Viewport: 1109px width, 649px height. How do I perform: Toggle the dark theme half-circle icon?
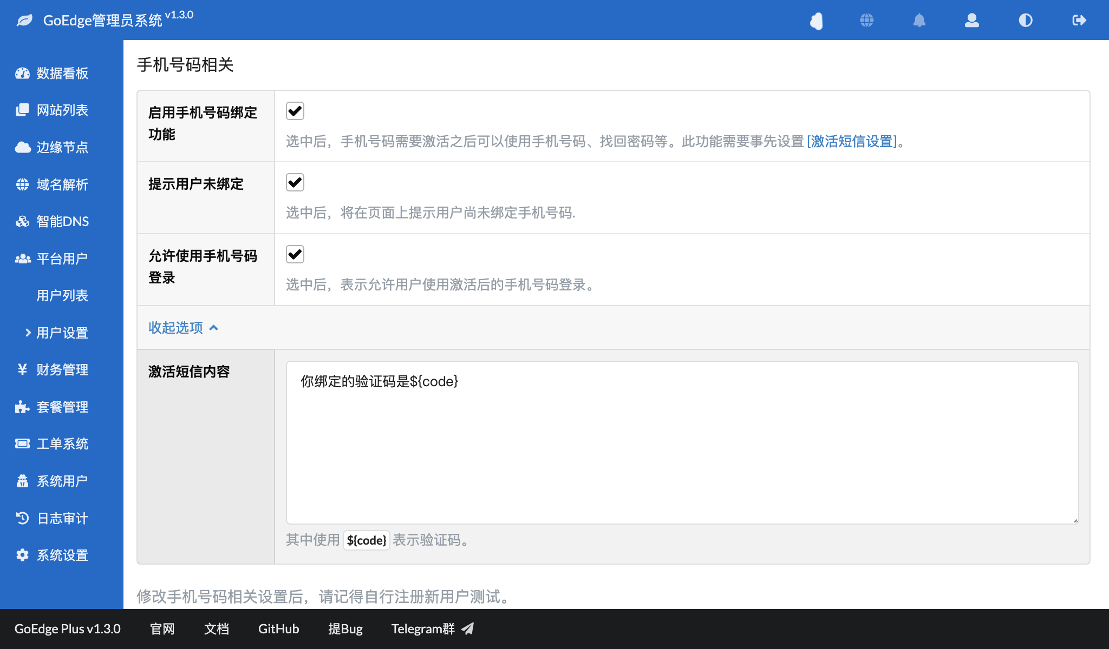pos(1026,21)
